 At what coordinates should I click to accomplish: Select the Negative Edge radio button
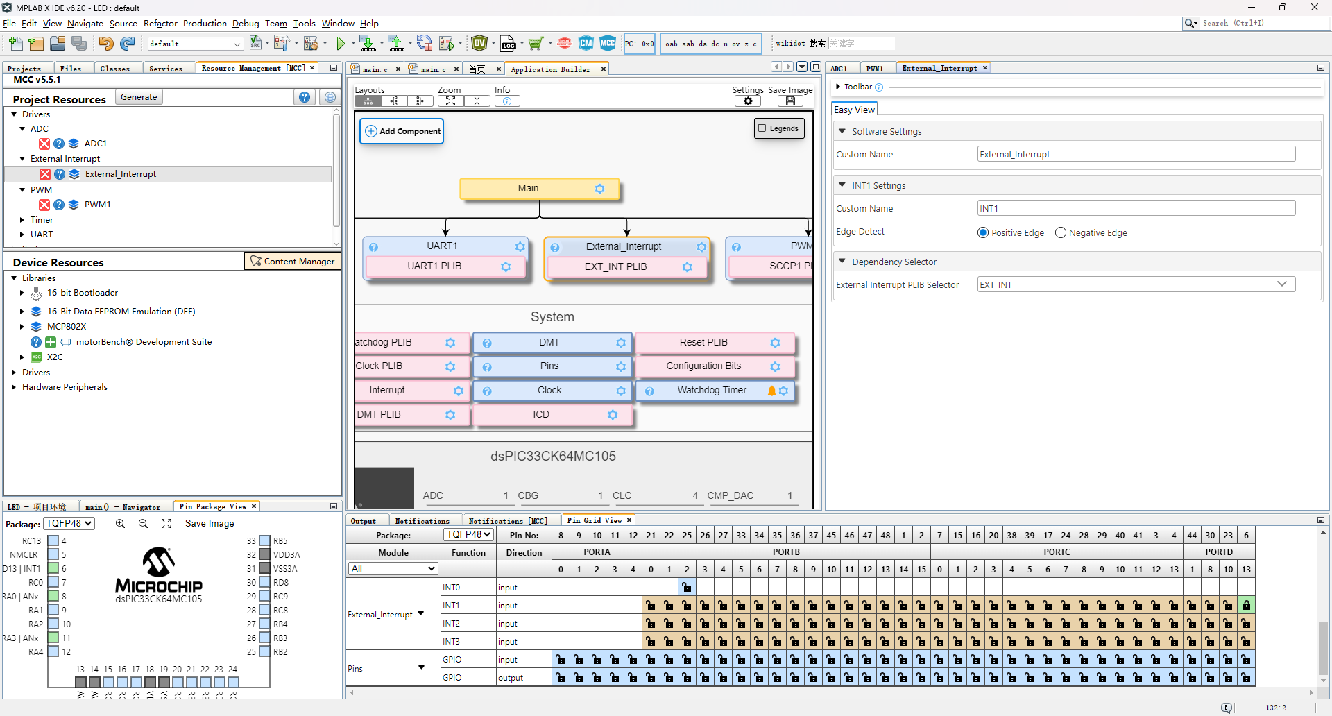pos(1060,233)
